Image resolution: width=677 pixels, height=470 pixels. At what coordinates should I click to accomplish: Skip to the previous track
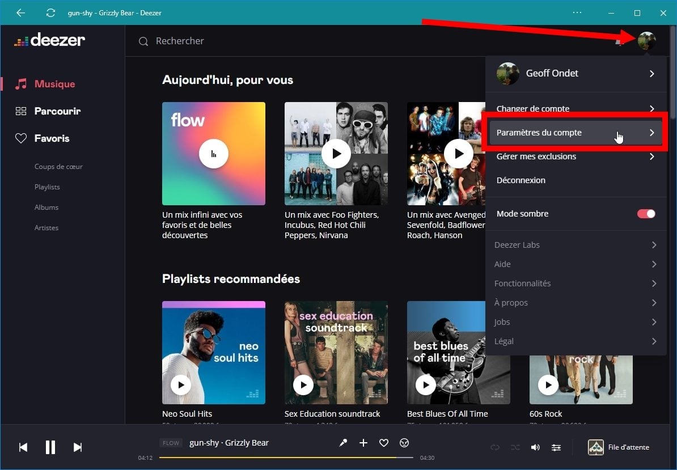(23, 447)
